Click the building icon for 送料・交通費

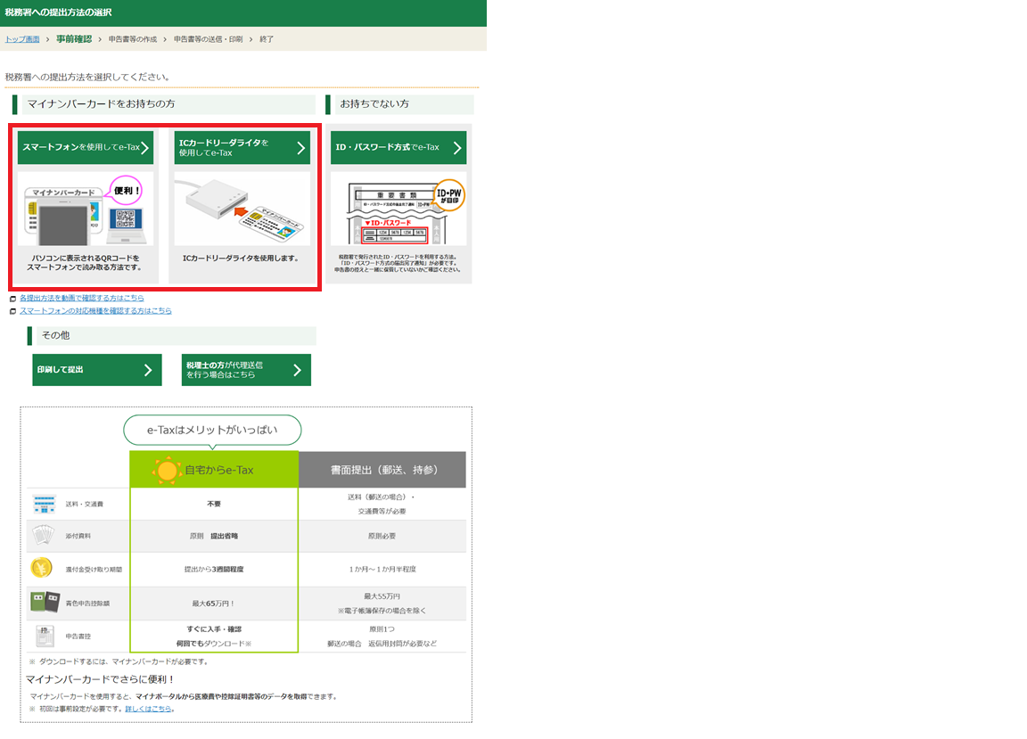click(44, 504)
